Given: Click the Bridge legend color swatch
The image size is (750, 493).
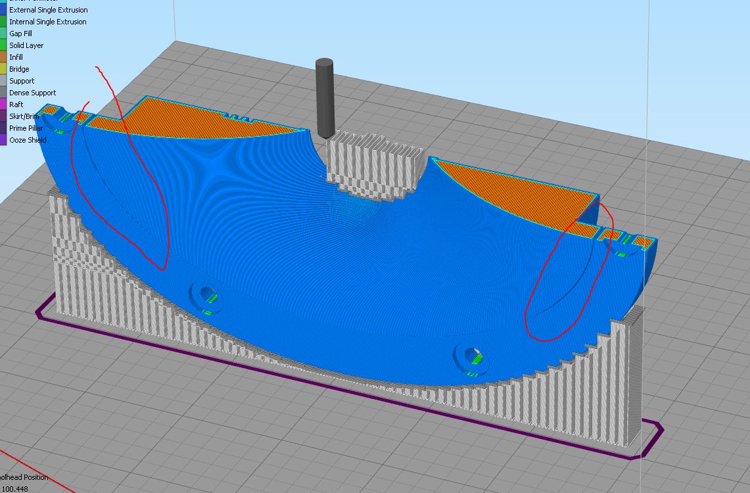Looking at the screenshot, I should (3, 69).
